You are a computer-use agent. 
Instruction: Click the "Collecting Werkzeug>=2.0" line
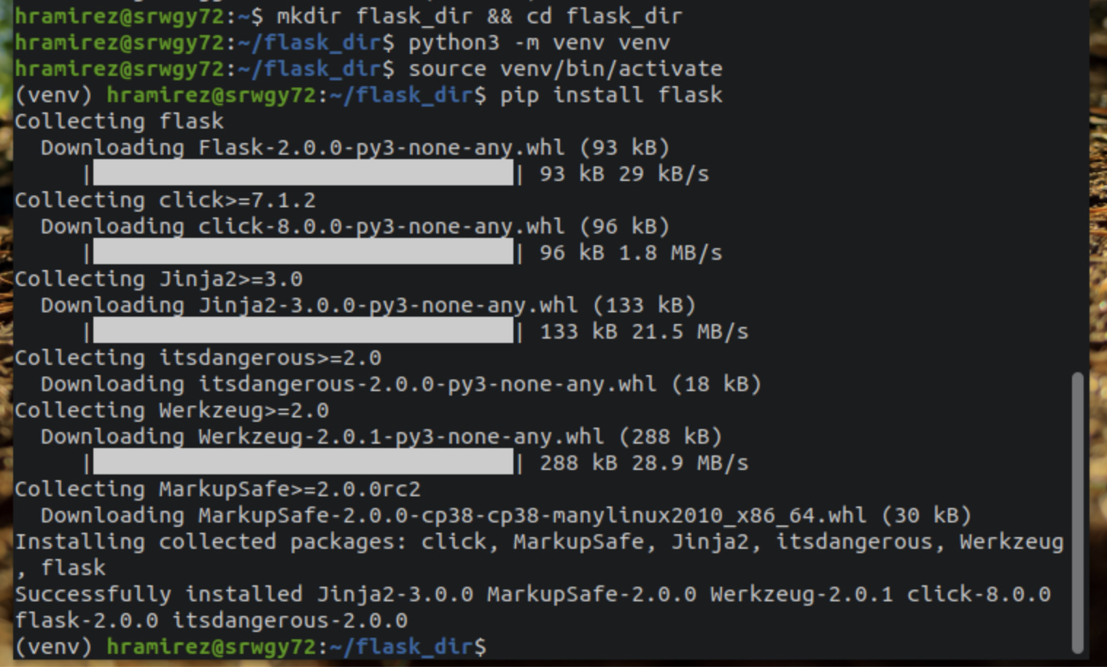[x=171, y=410]
